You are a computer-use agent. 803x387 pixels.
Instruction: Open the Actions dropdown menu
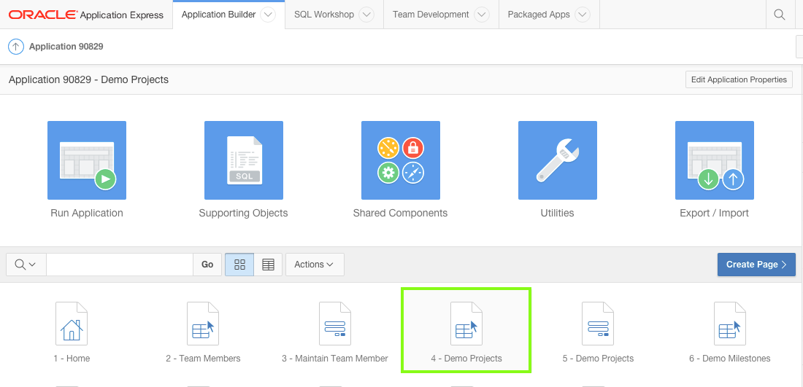click(x=315, y=265)
